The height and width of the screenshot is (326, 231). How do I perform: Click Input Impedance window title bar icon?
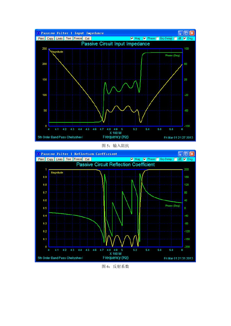pyautogui.click(x=38, y=33)
